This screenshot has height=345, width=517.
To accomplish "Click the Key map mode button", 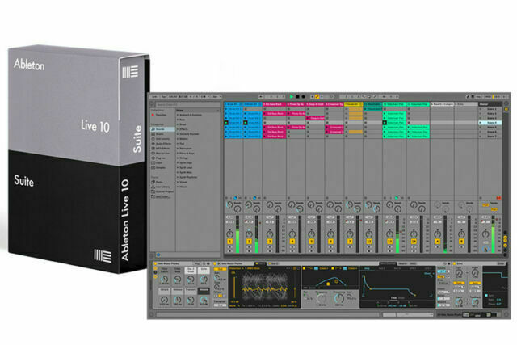I will [478, 97].
